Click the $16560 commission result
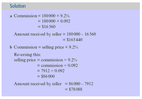Image resolution: width=142 pixels, height=99 pixels. click(49, 27)
